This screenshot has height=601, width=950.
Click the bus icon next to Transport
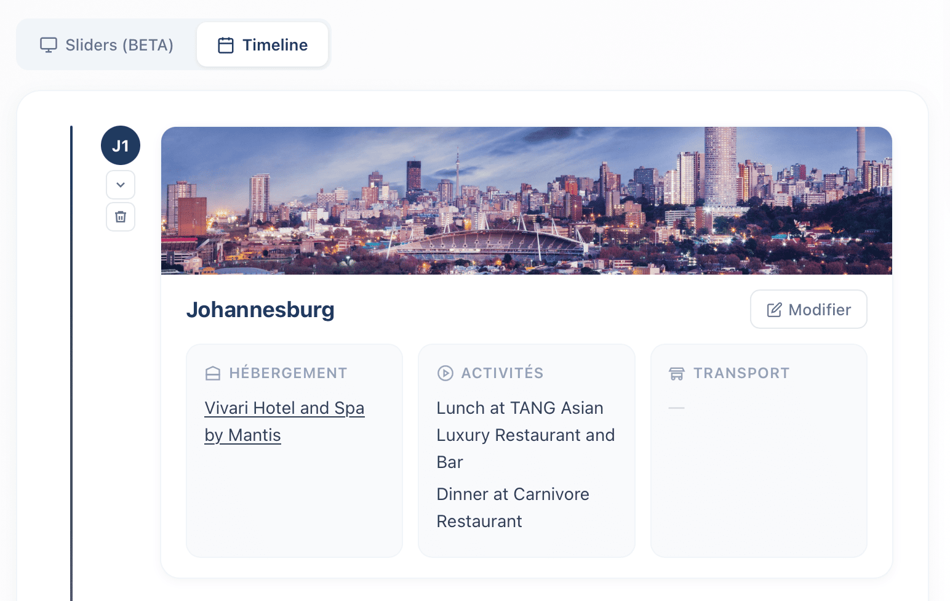tap(677, 373)
